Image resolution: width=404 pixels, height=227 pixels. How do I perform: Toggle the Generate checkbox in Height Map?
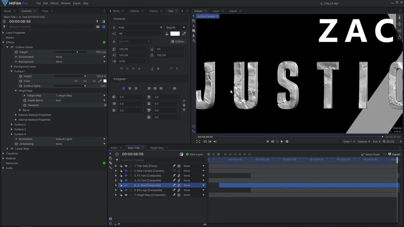(x=105, y=105)
